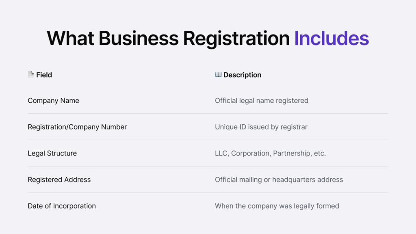Viewport: 416px width, 234px height.
Task: Select the Registration/Company Number cell
Action: point(77,127)
